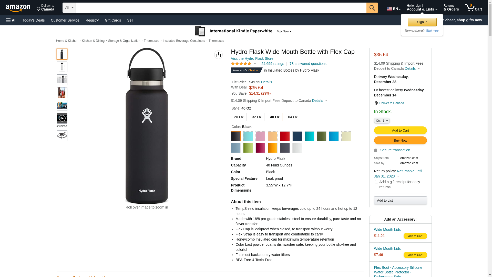Play the product videos thumbnail

(x=62, y=118)
